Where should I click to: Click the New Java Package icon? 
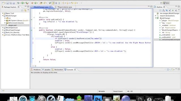(32, 3)
